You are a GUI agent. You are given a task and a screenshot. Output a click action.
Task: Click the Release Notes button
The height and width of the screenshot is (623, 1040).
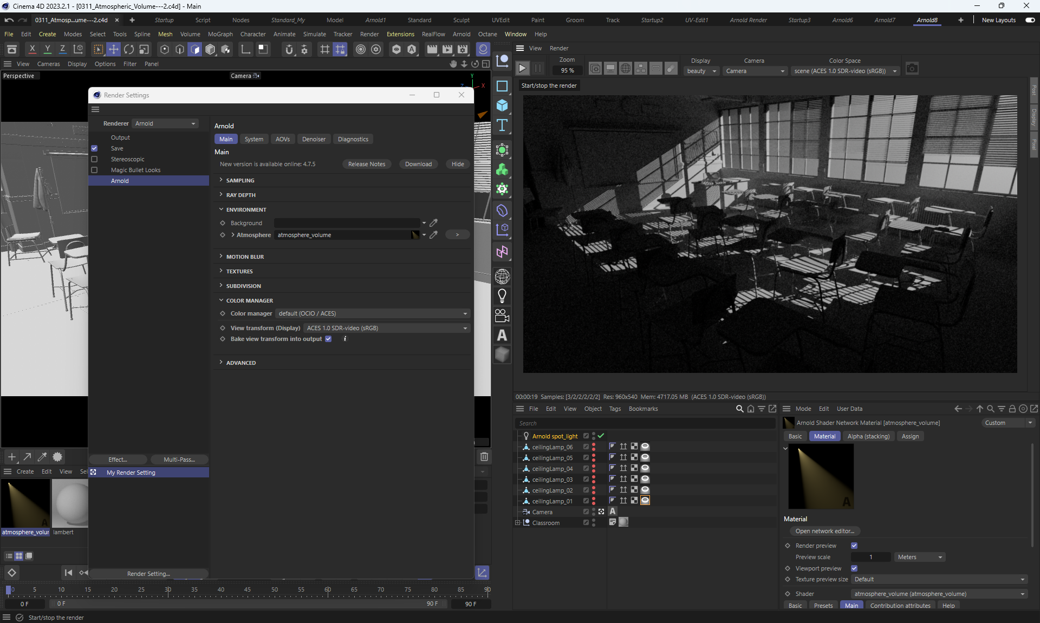click(x=367, y=164)
